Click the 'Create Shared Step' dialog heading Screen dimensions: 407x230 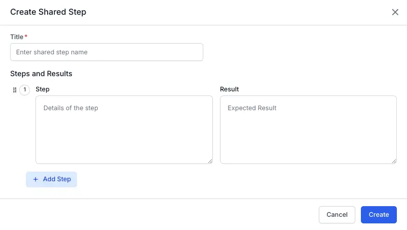(x=48, y=12)
